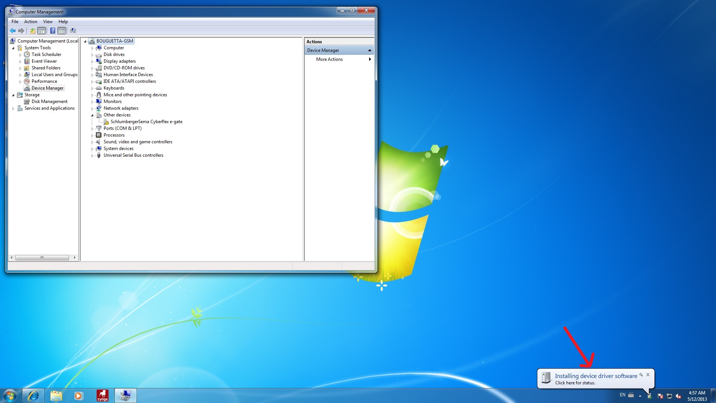The height and width of the screenshot is (403, 716).
Task: Click Action Center flag tray icon
Action: tap(660, 396)
